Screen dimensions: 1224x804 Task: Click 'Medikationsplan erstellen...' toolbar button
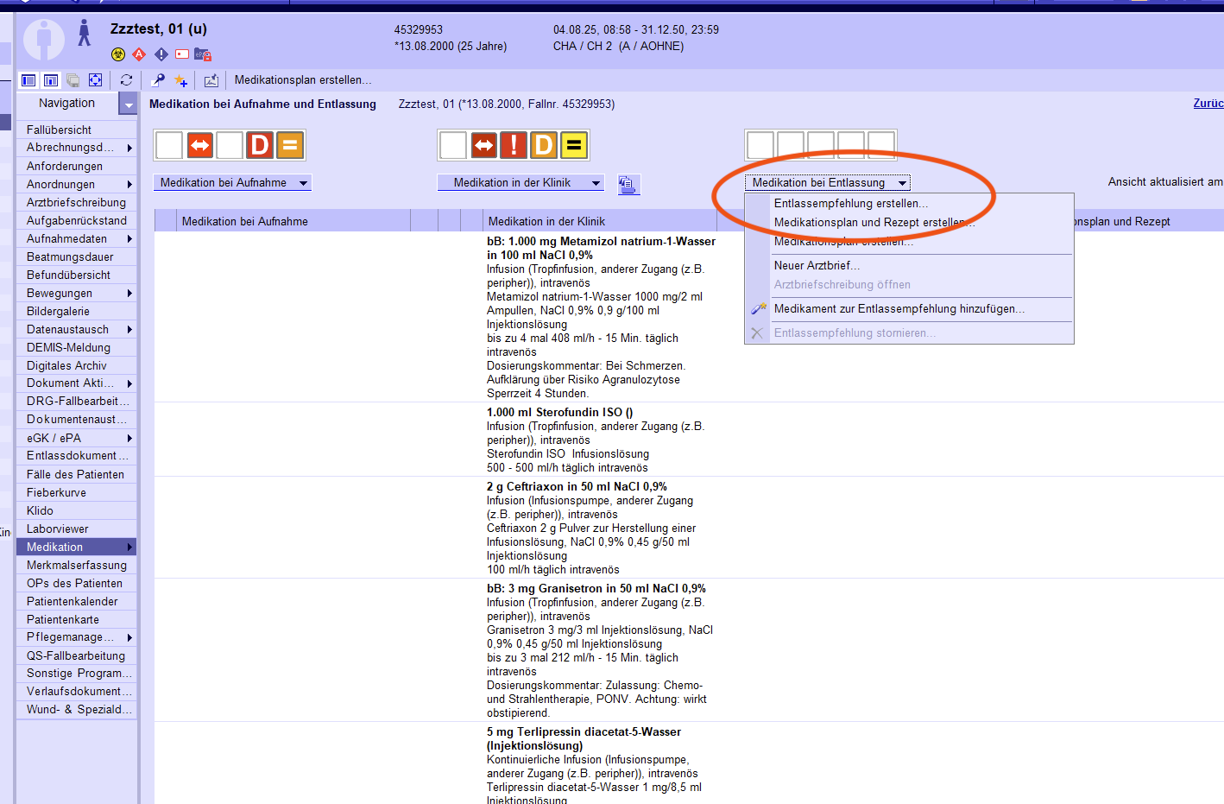(303, 80)
